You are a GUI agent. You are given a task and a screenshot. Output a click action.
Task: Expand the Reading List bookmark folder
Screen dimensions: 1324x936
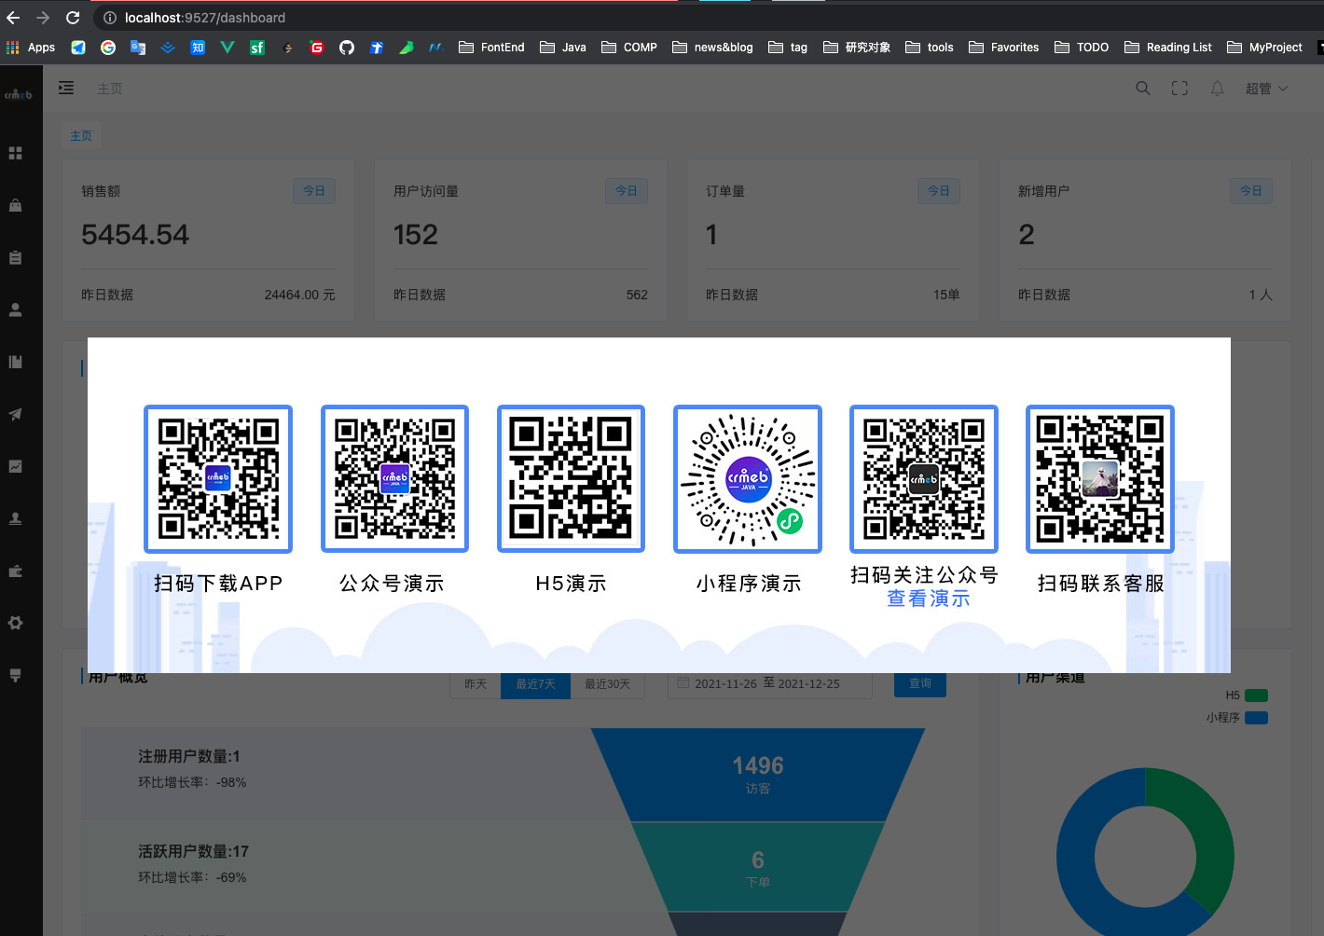click(x=1167, y=48)
